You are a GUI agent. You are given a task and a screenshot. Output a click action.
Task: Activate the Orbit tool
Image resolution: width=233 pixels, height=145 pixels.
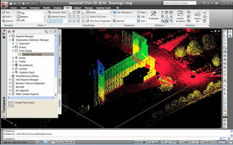(x=6, y=17)
